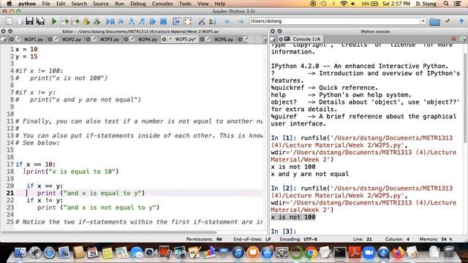Open the Debug menu

tap(138, 4)
